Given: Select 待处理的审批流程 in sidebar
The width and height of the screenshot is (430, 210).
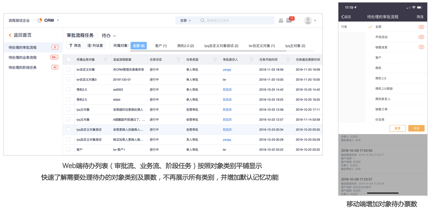Looking at the screenshot, I should point(33,47).
